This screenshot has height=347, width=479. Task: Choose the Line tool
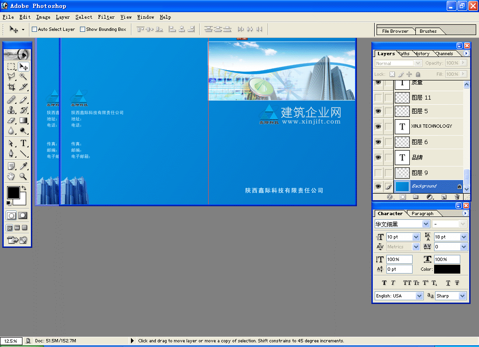(x=23, y=153)
